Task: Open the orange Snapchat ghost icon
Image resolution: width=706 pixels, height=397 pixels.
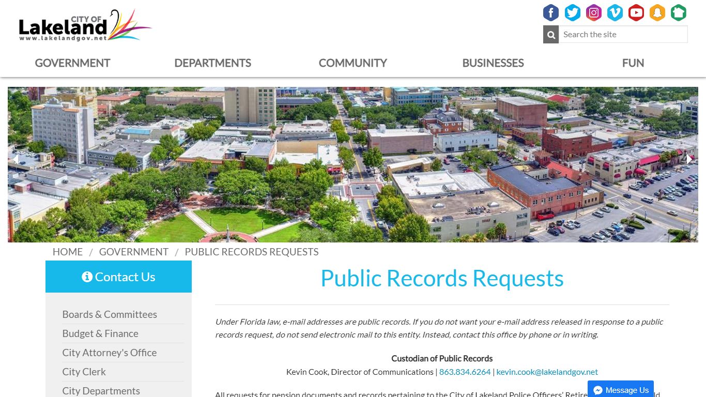Action: point(657,12)
